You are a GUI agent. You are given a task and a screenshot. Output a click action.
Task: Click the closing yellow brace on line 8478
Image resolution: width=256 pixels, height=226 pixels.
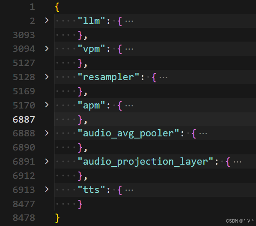point(57,218)
